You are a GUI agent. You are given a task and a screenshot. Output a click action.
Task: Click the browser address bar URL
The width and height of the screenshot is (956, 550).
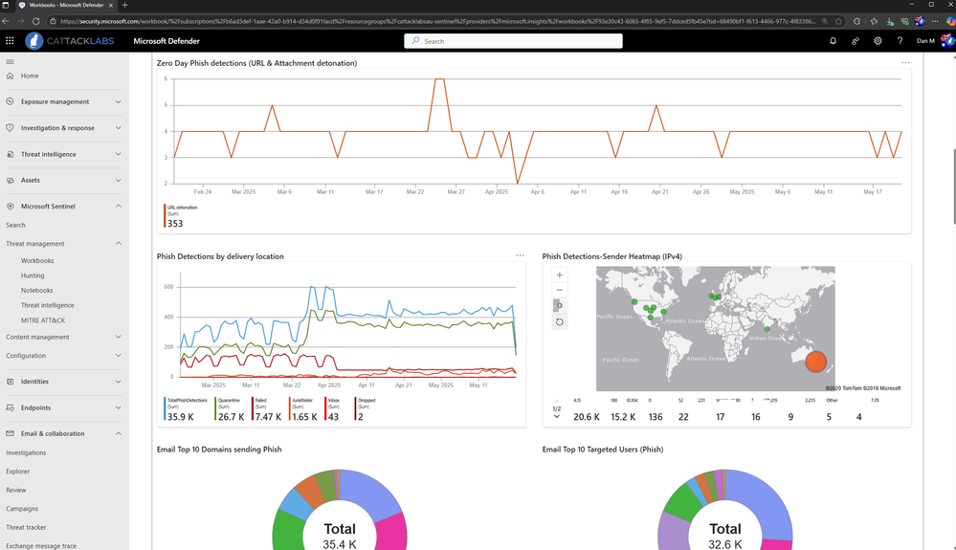[437, 21]
